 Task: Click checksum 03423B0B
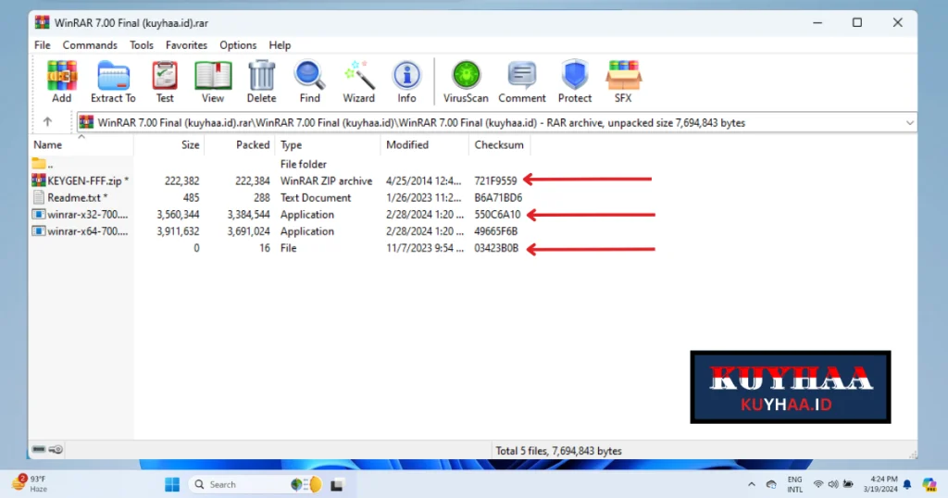(496, 248)
